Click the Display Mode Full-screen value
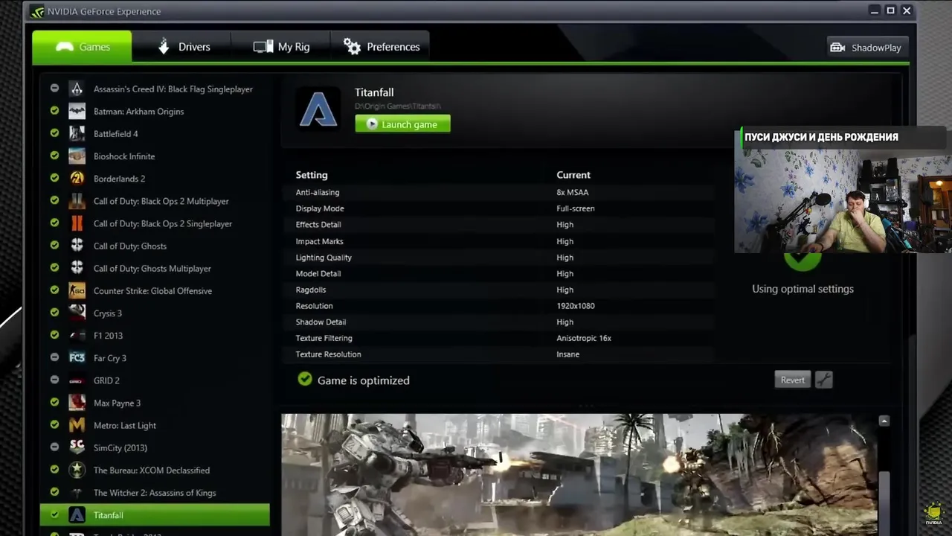Viewport: 952px width, 536px height. point(575,208)
